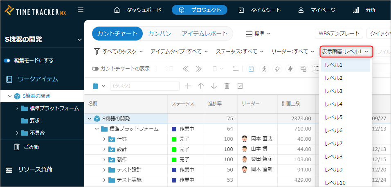This screenshot has width=391, height=187.
Task: Expand 不具合 folder in sidebar tree
Action: (x=17, y=133)
